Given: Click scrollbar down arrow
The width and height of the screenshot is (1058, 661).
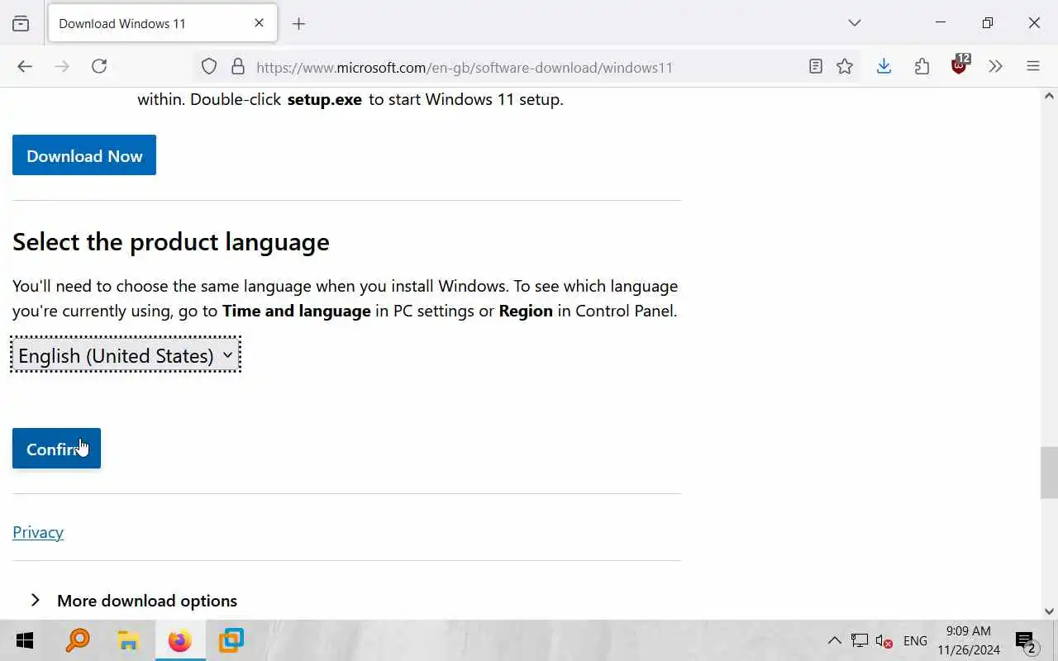Looking at the screenshot, I should coord(1050,611).
